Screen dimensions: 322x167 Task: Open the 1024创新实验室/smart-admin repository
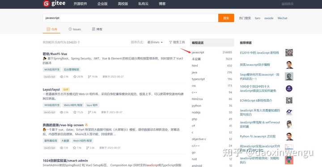pos(65,160)
